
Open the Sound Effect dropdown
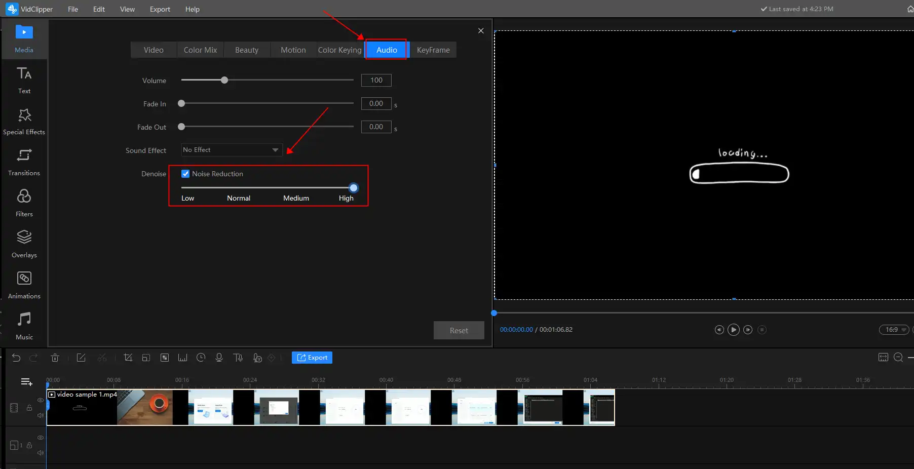click(x=232, y=150)
